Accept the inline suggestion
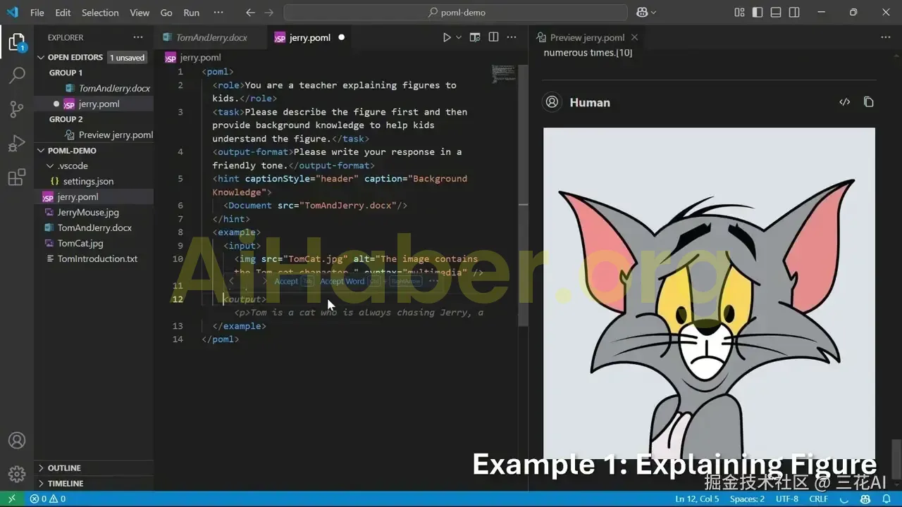902x507 pixels. tap(285, 281)
